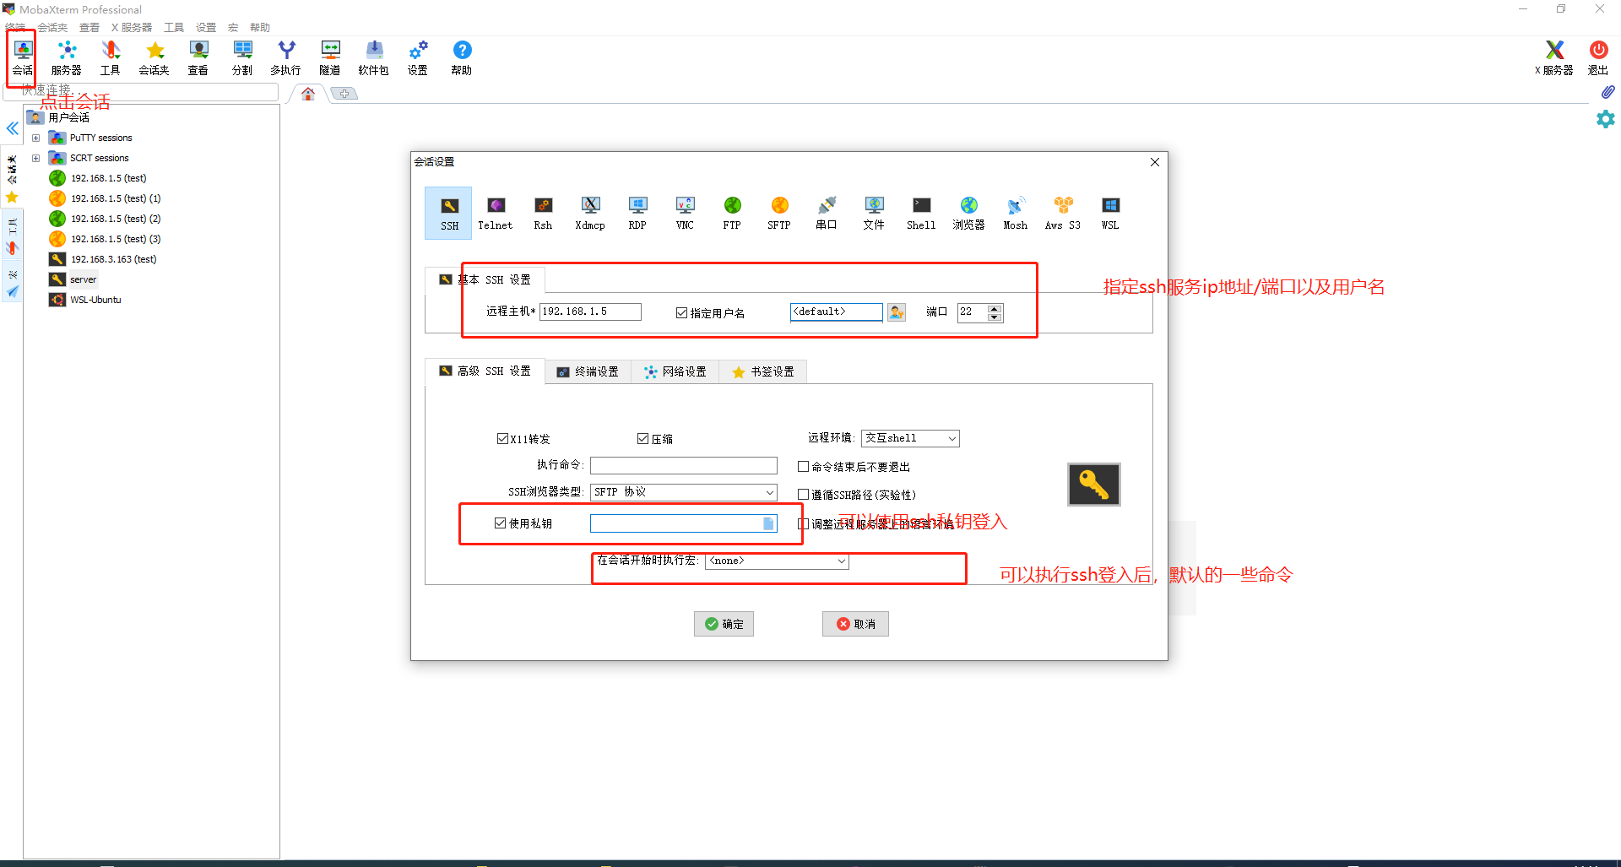The width and height of the screenshot is (1621, 867).
Task: Open the 服务器 (Servers) toolbar icon
Action: click(67, 57)
